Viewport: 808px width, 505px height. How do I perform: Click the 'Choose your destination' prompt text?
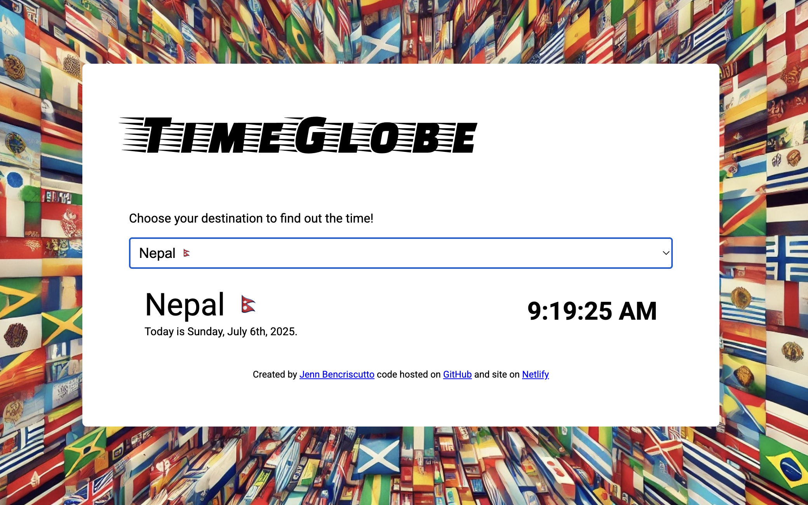point(251,218)
